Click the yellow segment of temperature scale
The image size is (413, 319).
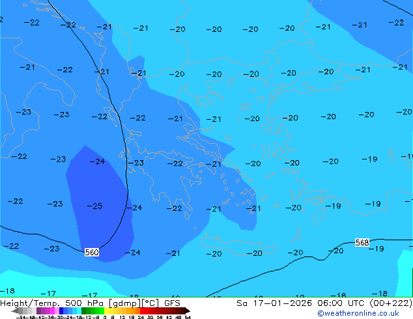point(106,311)
